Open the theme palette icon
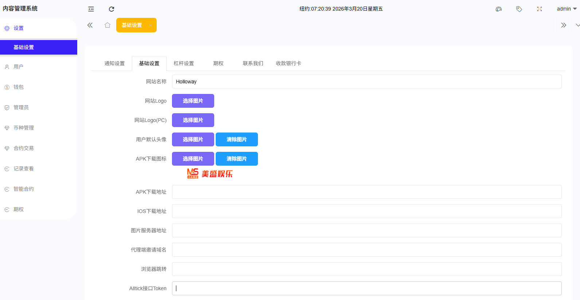Viewport: 580px width, 300px height. pyautogui.click(x=499, y=9)
